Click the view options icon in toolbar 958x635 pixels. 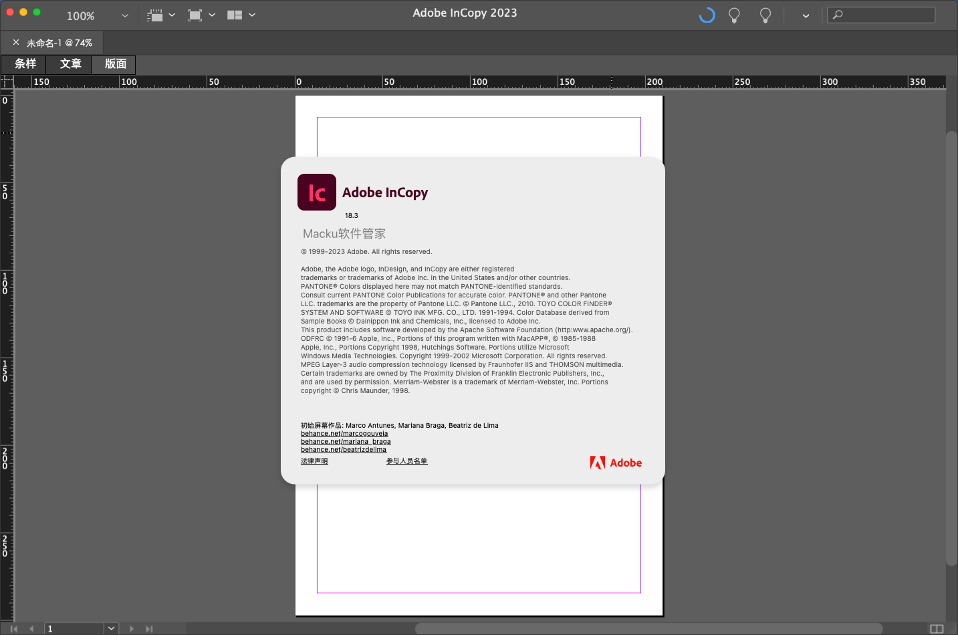(x=155, y=15)
